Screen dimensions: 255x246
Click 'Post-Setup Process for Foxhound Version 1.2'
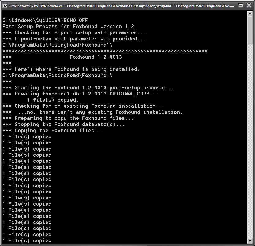coord(68,26)
